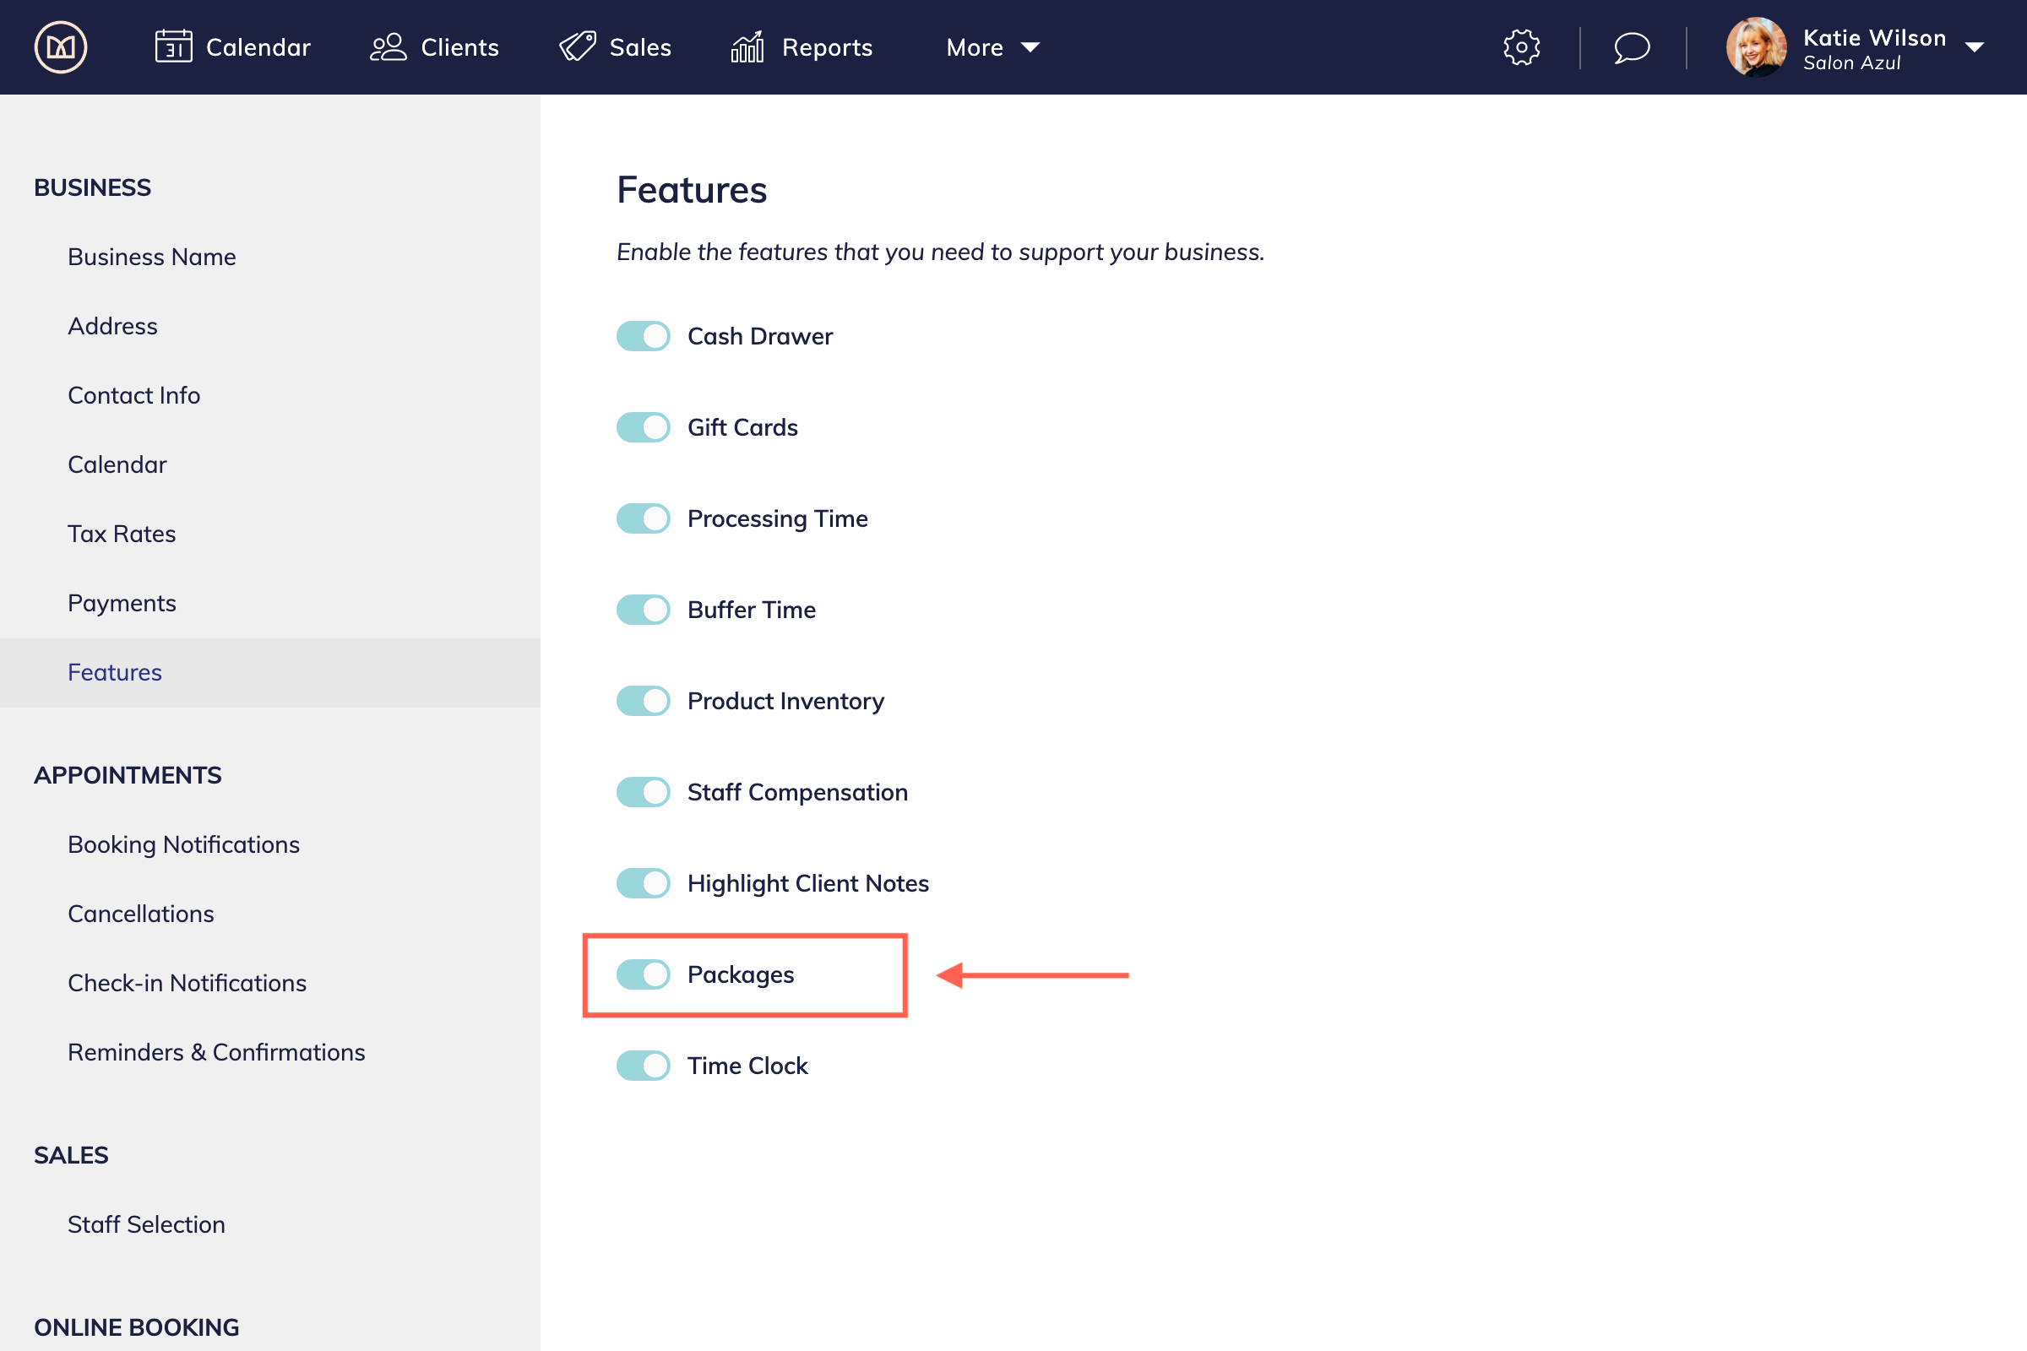Click Katie Wilson's profile photo
The width and height of the screenshot is (2027, 1351).
(1756, 47)
